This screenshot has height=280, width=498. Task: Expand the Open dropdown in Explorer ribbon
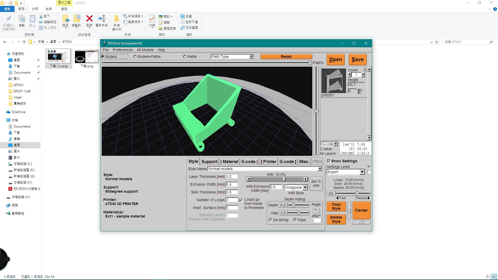[x=171, y=16]
